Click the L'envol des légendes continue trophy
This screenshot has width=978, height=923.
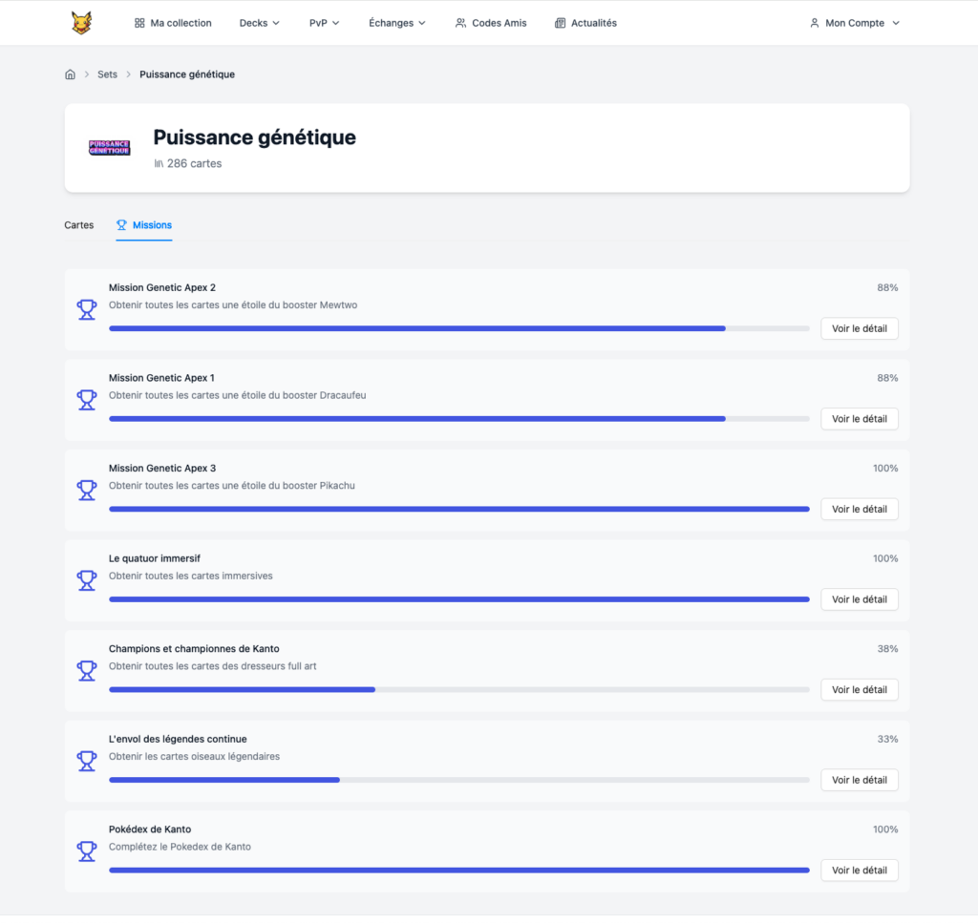point(87,762)
